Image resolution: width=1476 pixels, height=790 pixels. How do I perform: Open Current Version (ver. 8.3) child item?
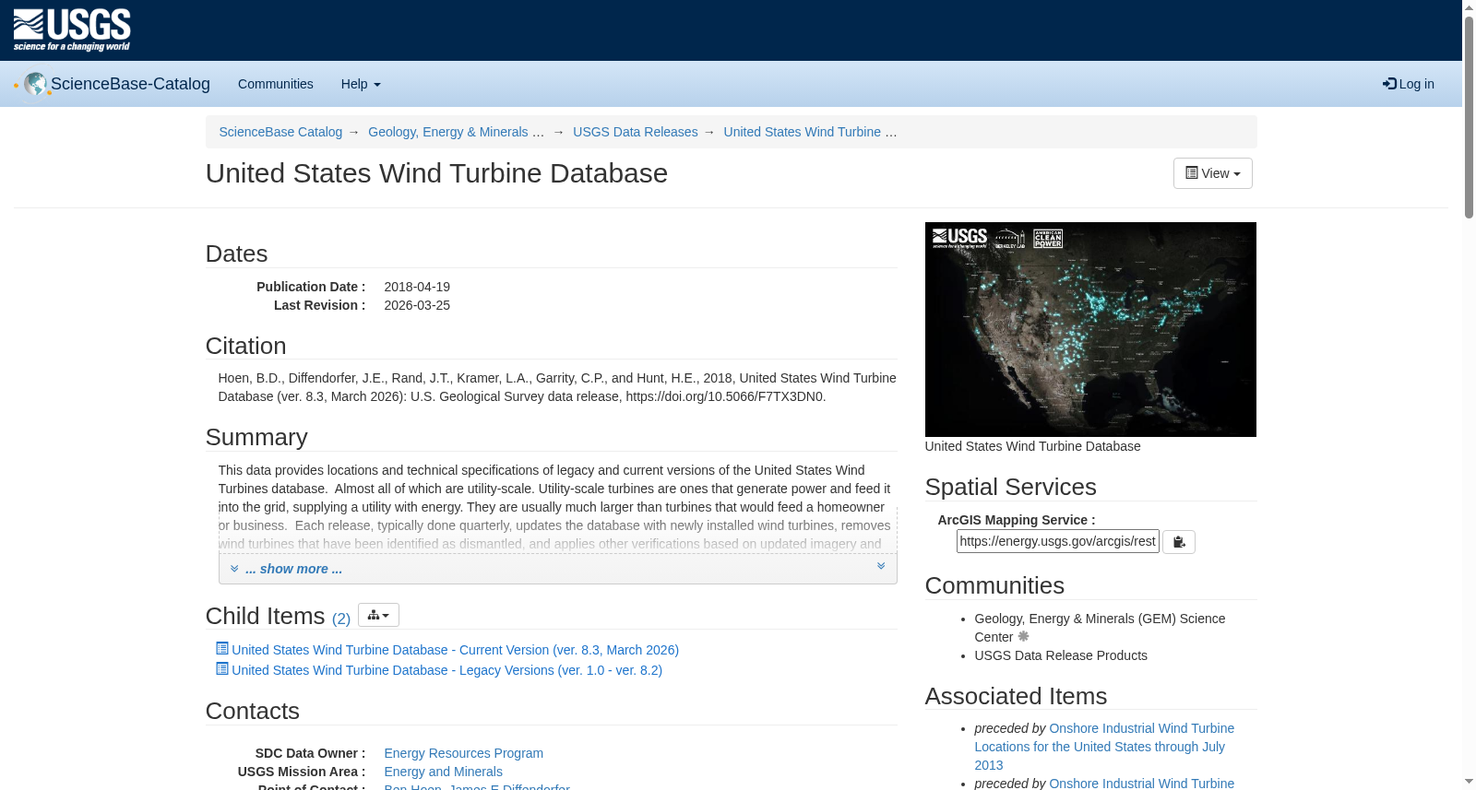point(455,650)
